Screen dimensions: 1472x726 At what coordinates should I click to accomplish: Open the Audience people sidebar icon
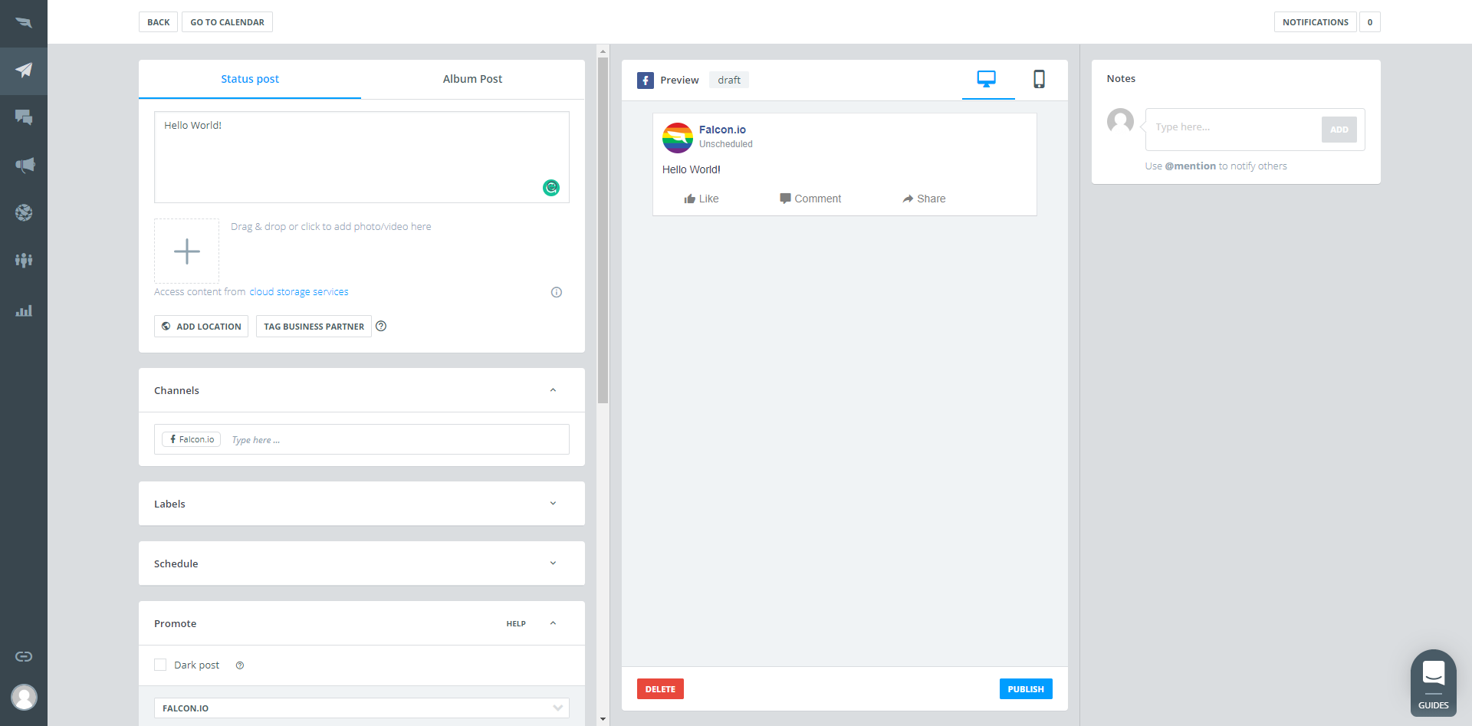24,260
